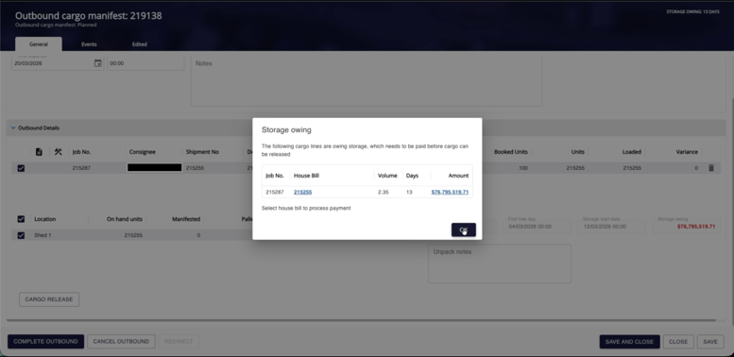Viewport: 734px width, 357px height.
Task: Click the Manifested column header
Action: [x=186, y=219]
